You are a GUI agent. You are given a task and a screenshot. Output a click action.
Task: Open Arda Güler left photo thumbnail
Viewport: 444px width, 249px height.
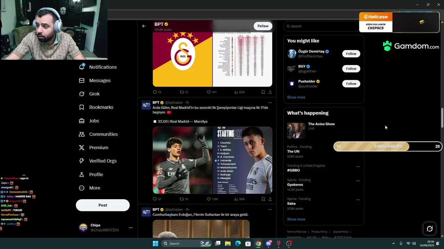point(182,160)
